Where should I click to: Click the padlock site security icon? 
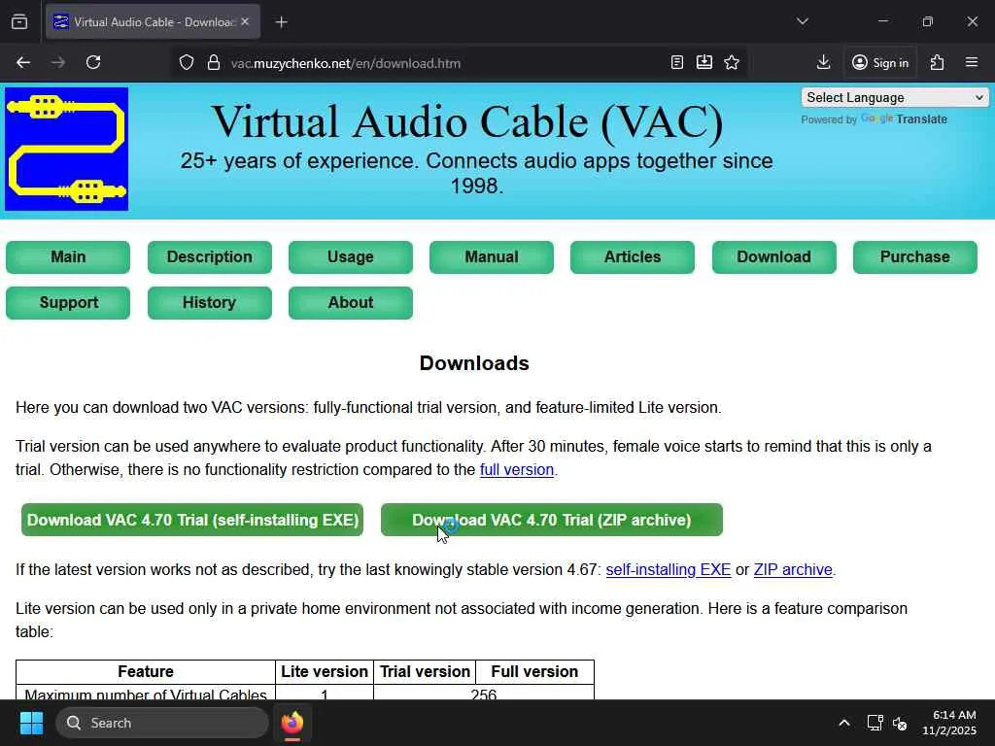(214, 63)
